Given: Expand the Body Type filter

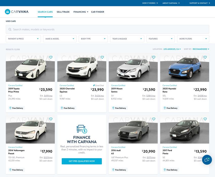Looking at the screenshot, I should click(93, 39).
